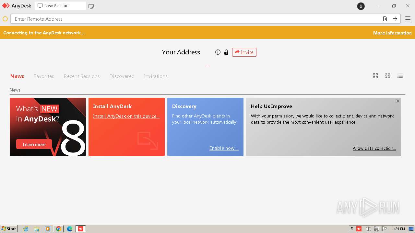Click the AnyDesk system tray icon
415x233 pixels.
(x=359, y=229)
